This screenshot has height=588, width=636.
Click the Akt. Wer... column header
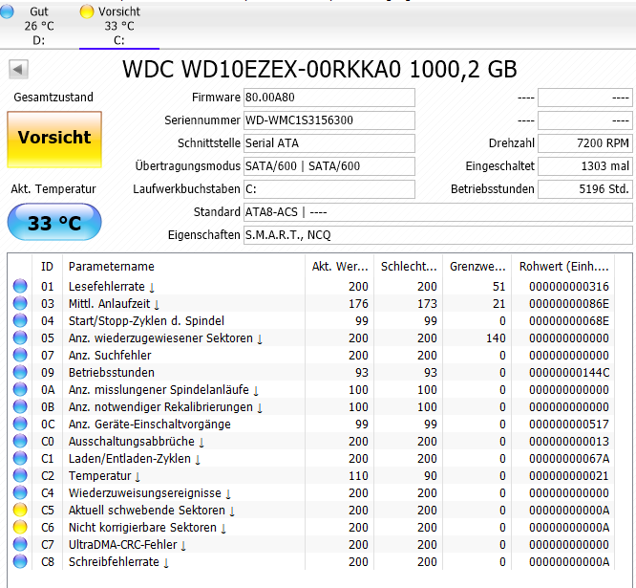pos(340,267)
